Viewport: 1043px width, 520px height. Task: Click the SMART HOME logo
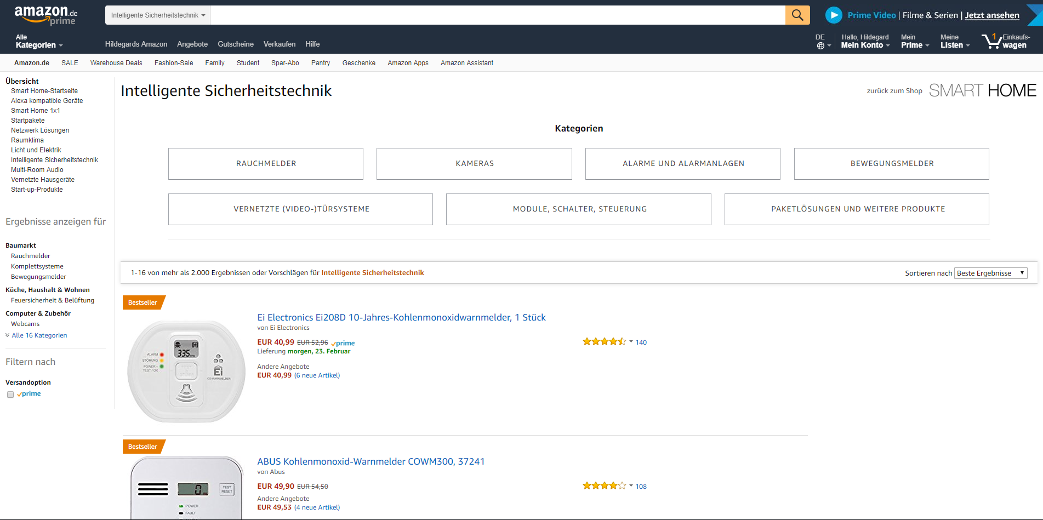tap(982, 90)
